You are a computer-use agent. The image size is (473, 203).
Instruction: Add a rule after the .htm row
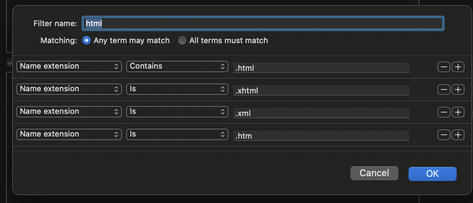(x=458, y=135)
